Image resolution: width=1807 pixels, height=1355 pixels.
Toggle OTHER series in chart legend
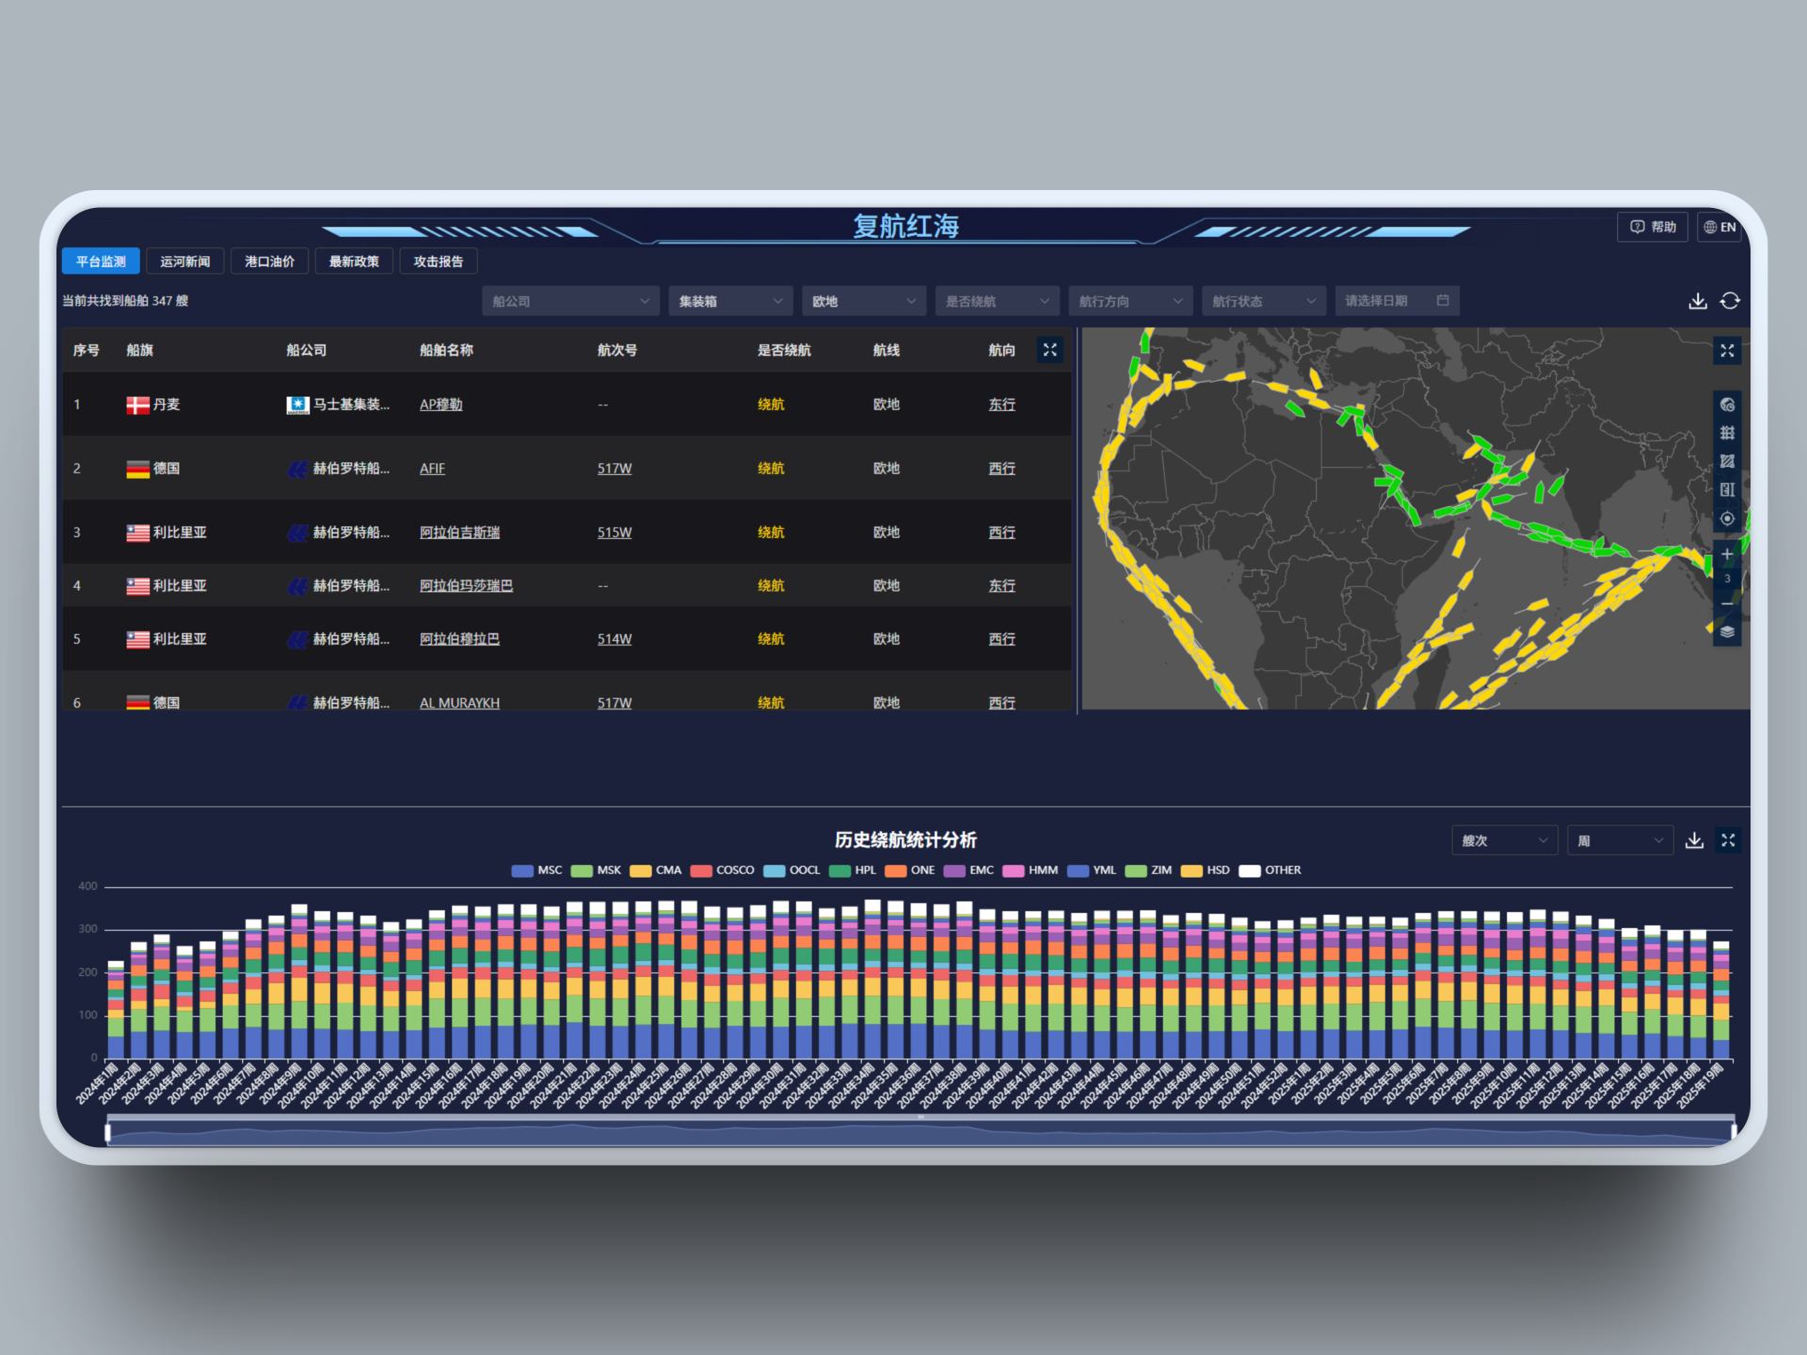(1271, 870)
